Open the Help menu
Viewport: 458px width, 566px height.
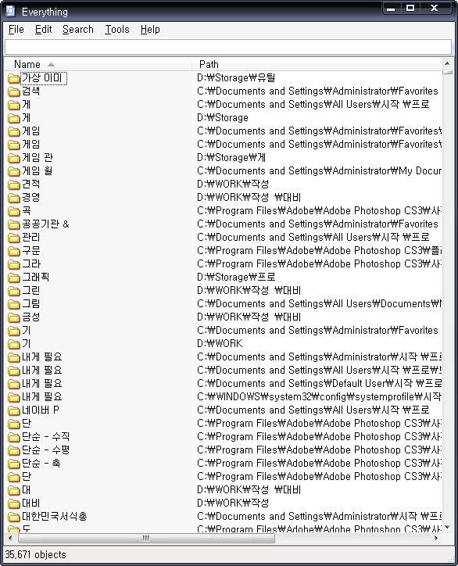click(150, 29)
